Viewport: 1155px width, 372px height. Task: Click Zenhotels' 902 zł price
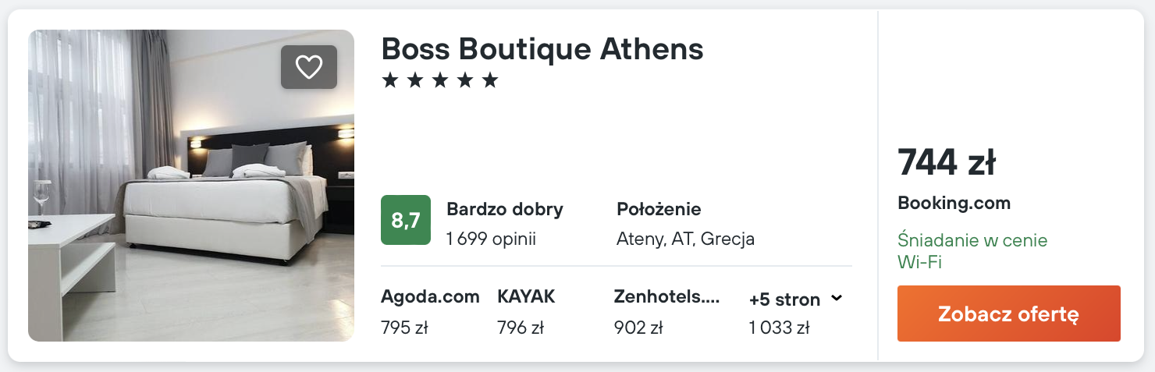pyautogui.click(x=638, y=328)
